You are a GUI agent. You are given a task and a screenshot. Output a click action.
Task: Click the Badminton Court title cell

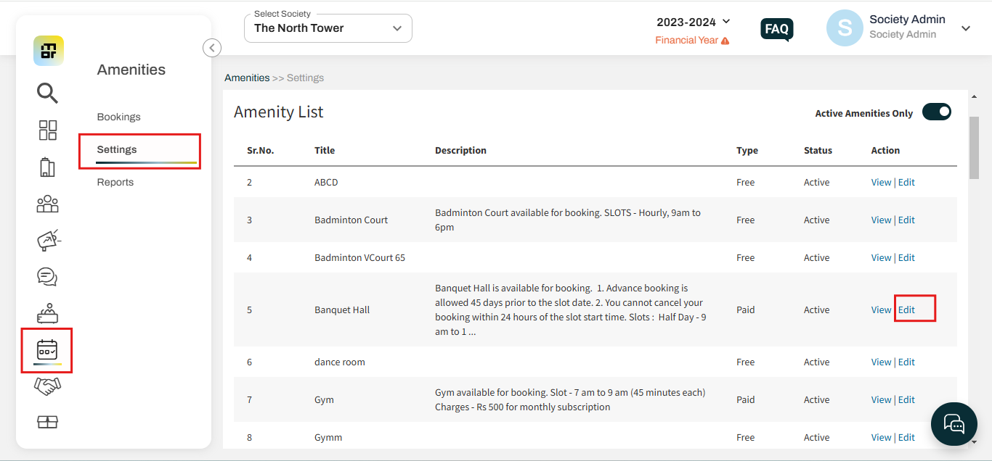(x=351, y=220)
